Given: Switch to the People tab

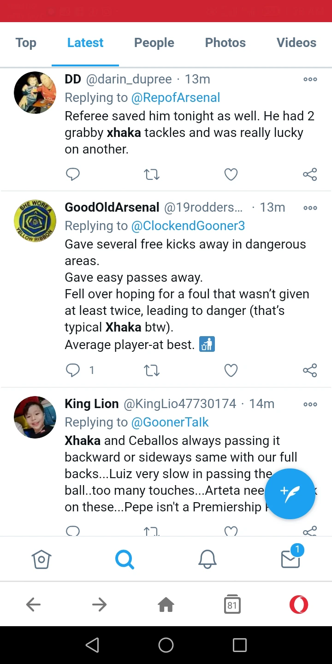Looking at the screenshot, I should [154, 43].
